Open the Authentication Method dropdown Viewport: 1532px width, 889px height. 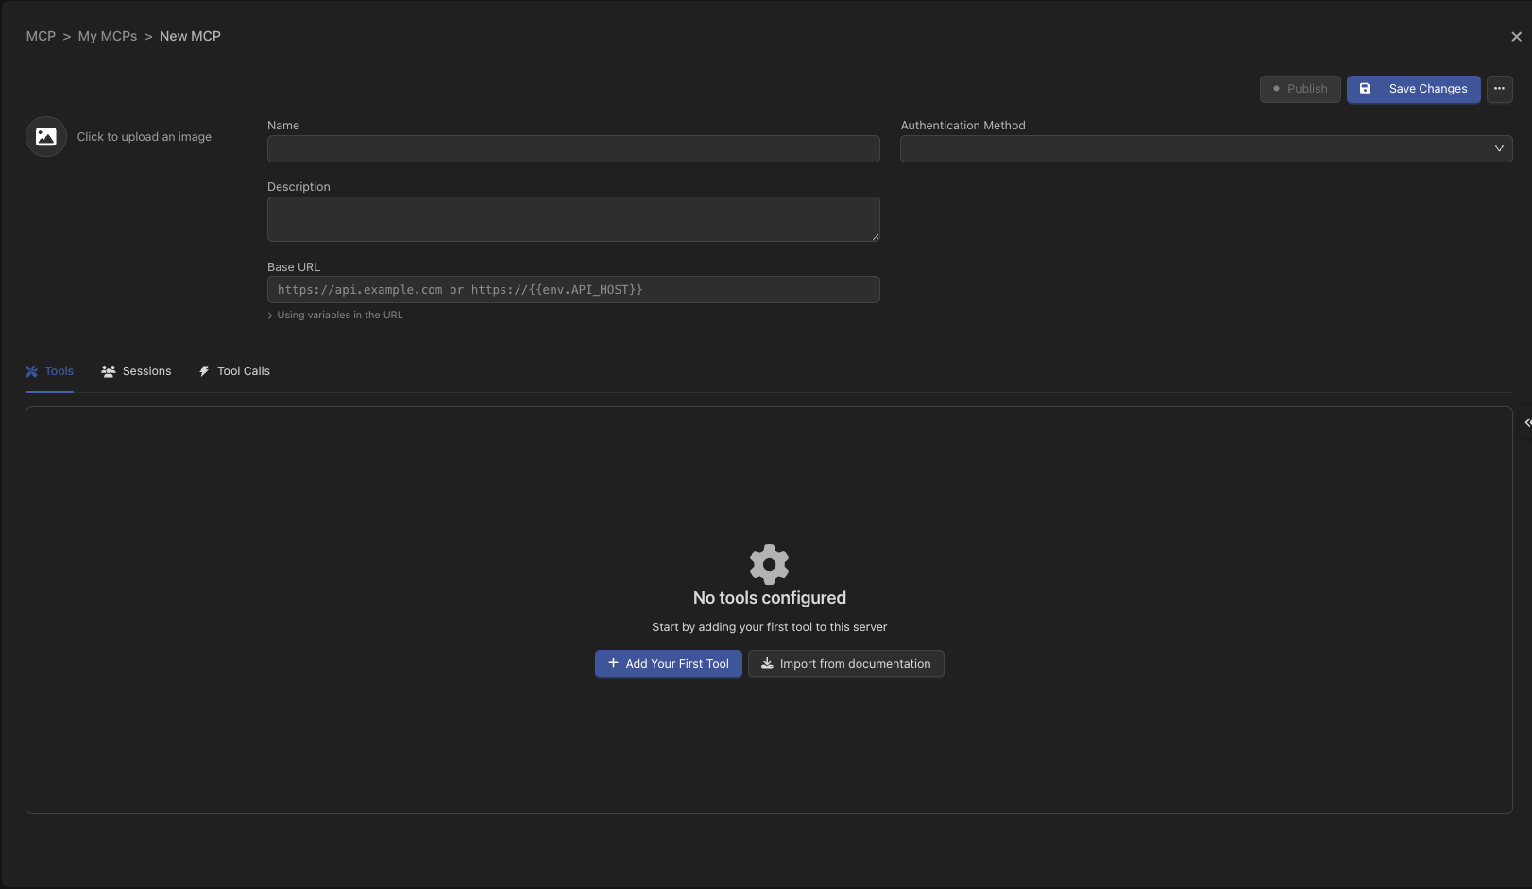(x=1205, y=148)
